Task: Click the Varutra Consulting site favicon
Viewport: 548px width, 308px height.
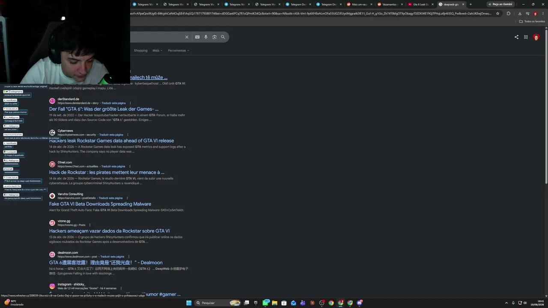Action: pos(52,196)
